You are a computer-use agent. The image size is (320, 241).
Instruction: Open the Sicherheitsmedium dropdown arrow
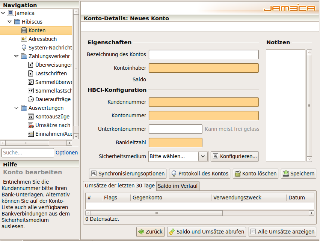203,156
